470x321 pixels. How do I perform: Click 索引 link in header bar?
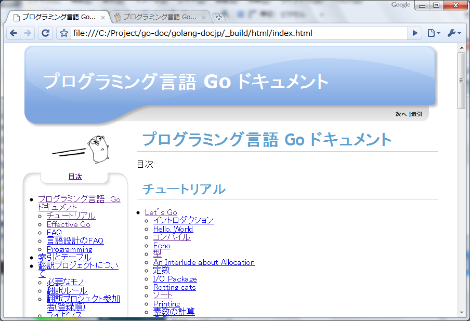[416, 114]
